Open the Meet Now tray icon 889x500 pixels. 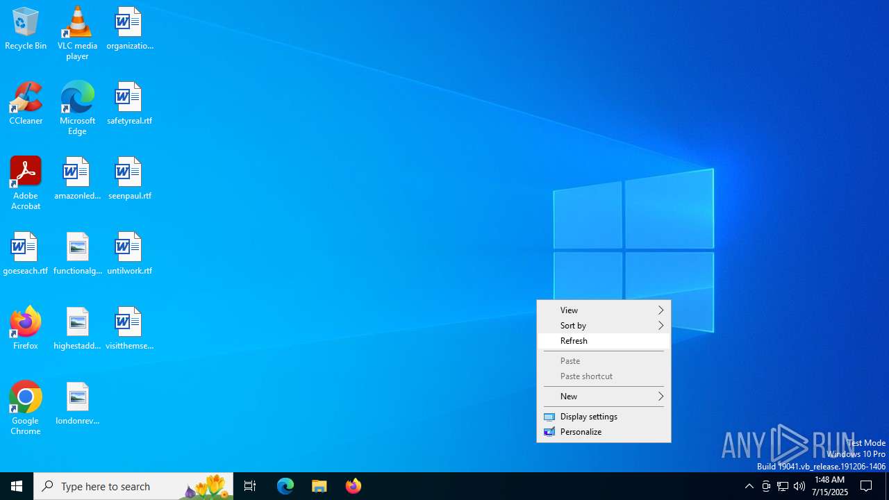[x=766, y=486]
